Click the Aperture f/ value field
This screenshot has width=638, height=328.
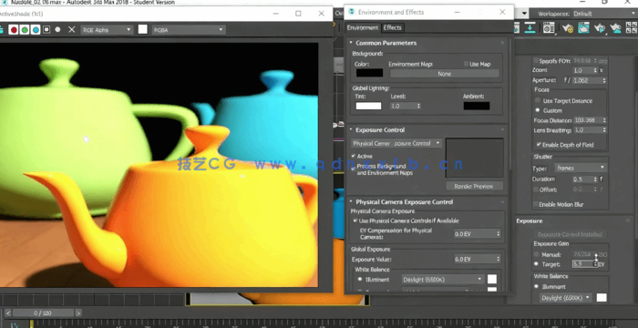(590, 80)
